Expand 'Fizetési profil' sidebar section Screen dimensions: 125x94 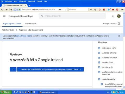coord(107,67)
